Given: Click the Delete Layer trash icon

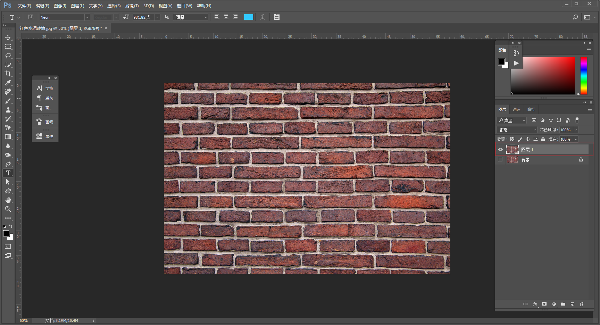Looking at the screenshot, I should (x=582, y=304).
